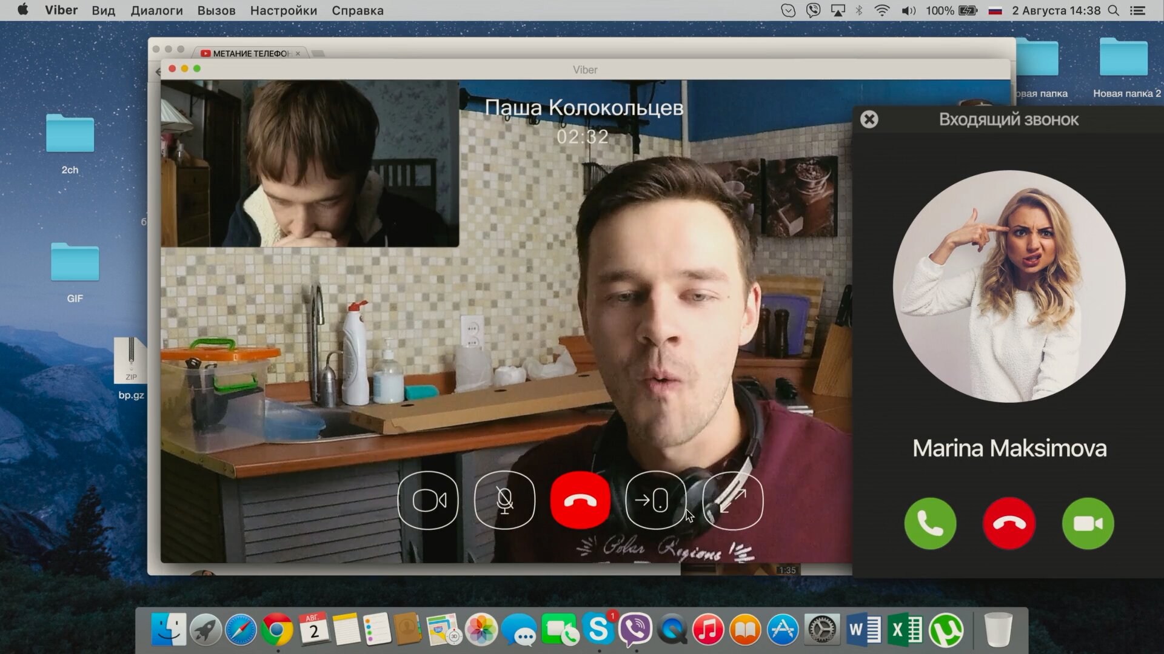
Task: Toggle the video camera in the call
Action: [x=428, y=501]
